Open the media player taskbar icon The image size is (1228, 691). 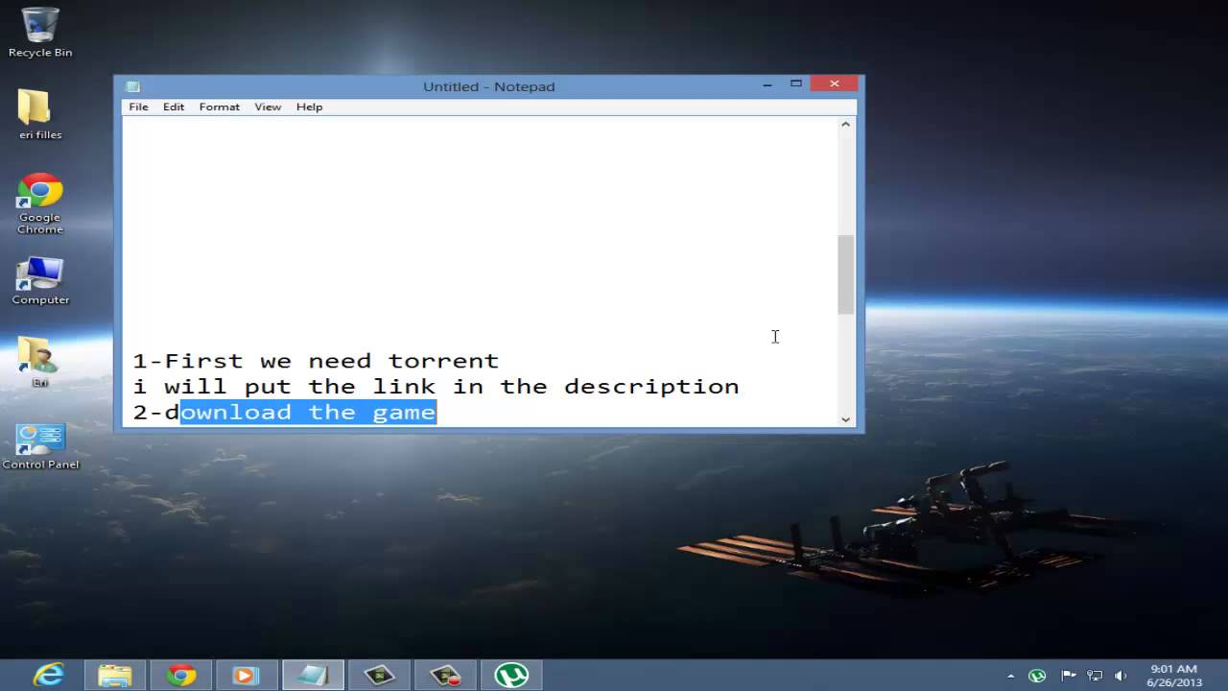pos(246,675)
